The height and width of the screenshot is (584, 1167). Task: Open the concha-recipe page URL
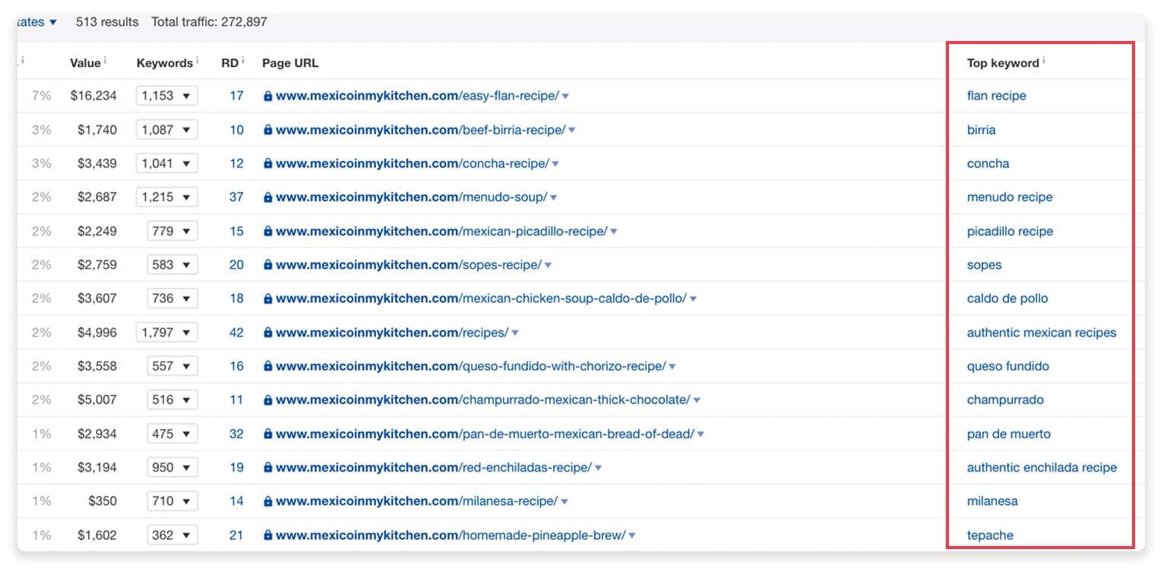413,163
